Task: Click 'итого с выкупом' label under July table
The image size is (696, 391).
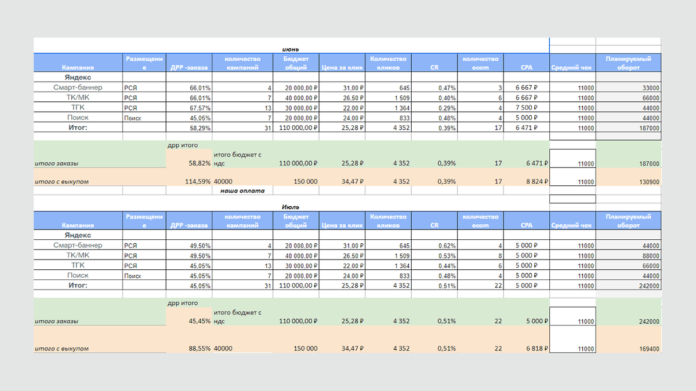Action: coord(61,349)
